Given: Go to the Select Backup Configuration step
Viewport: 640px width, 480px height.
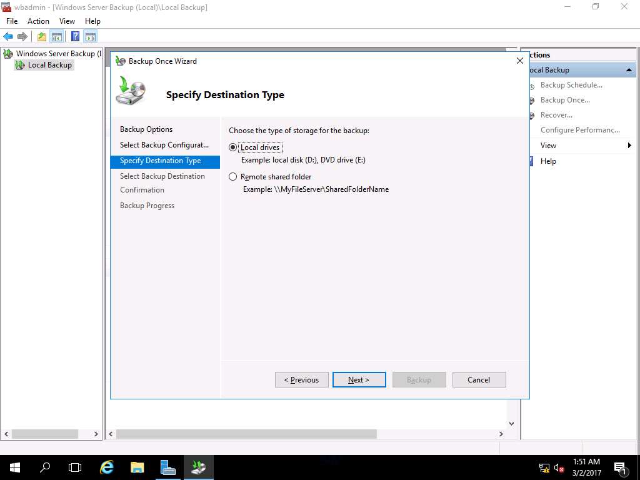Looking at the screenshot, I should tap(164, 145).
